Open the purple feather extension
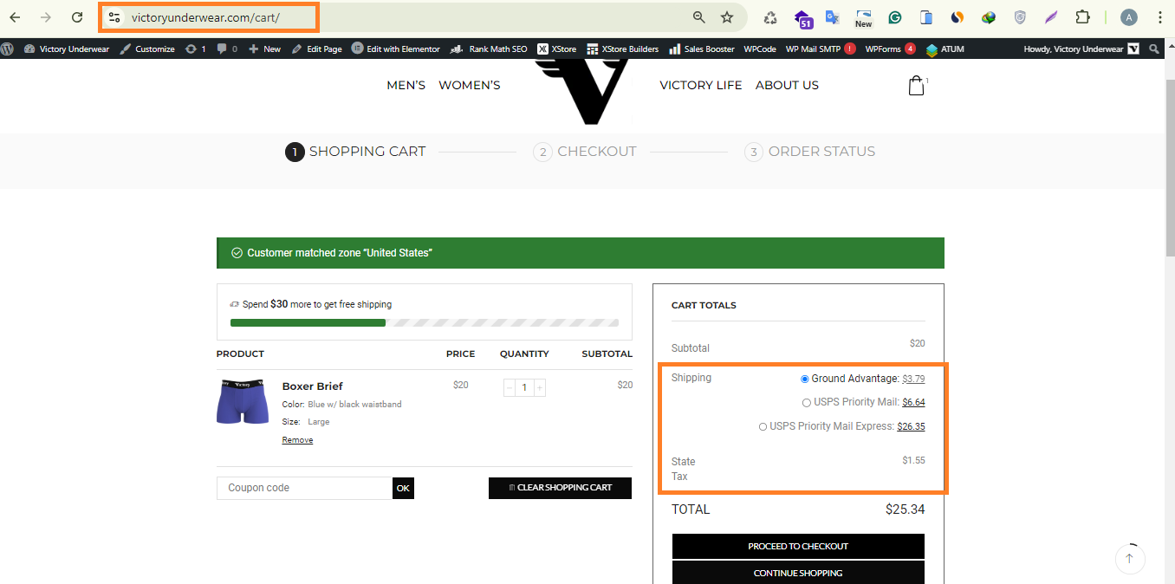The width and height of the screenshot is (1175, 584). point(1051,17)
